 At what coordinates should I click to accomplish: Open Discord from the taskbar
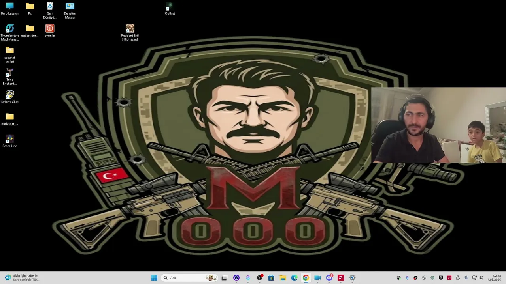[329, 278]
